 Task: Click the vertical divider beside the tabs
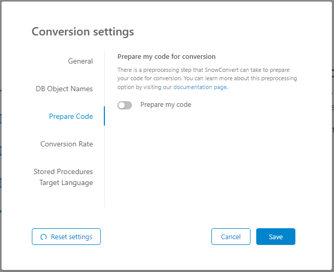[104, 167]
